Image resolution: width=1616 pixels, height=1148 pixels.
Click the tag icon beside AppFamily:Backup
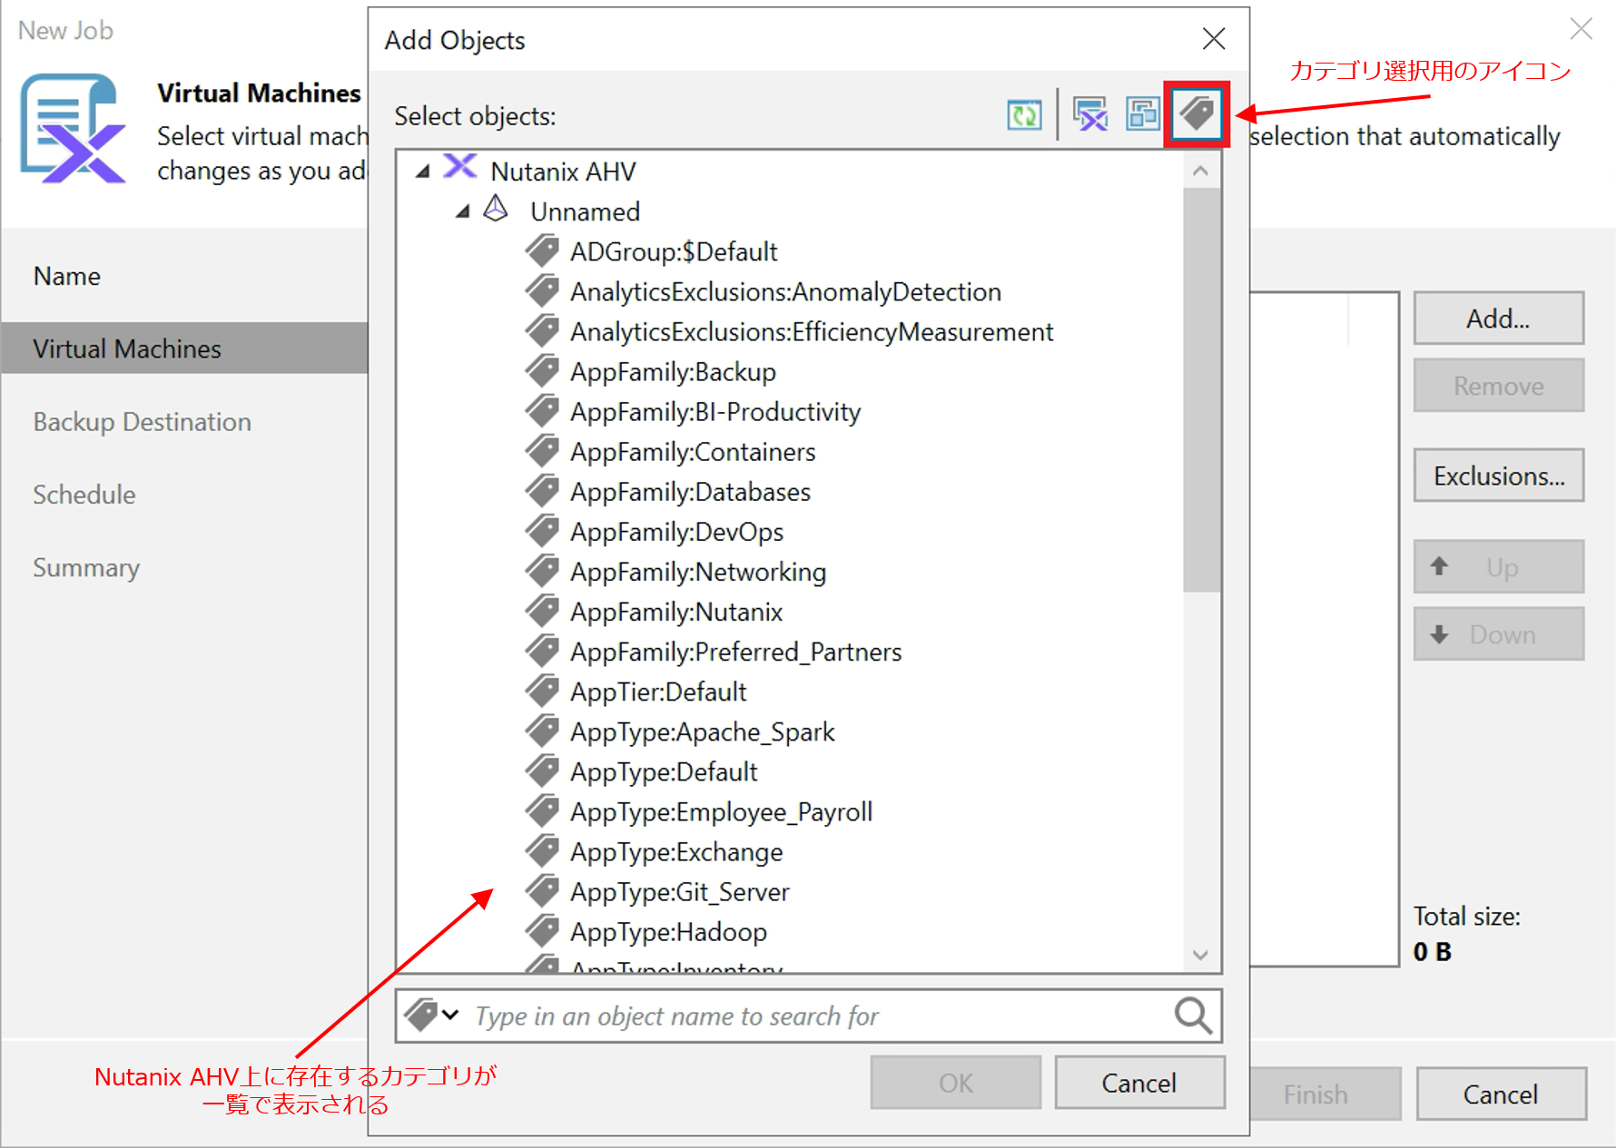[542, 370]
